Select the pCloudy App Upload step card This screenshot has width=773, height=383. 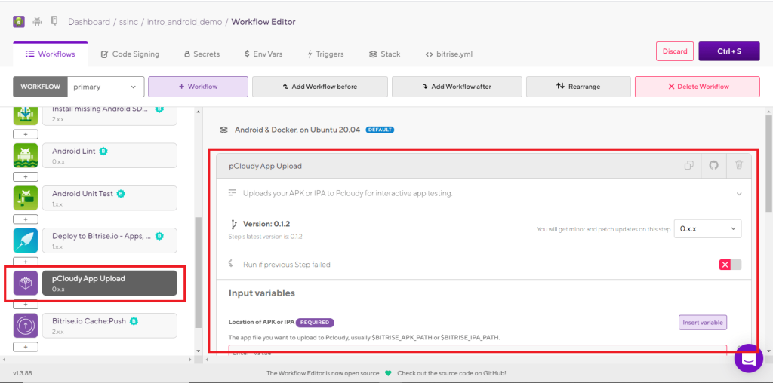click(109, 283)
